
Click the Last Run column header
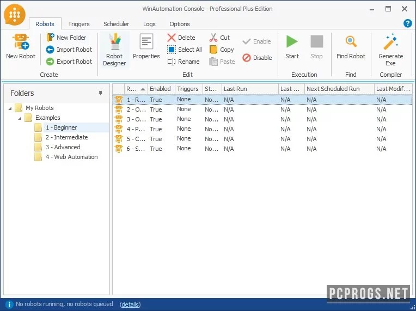(250, 89)
